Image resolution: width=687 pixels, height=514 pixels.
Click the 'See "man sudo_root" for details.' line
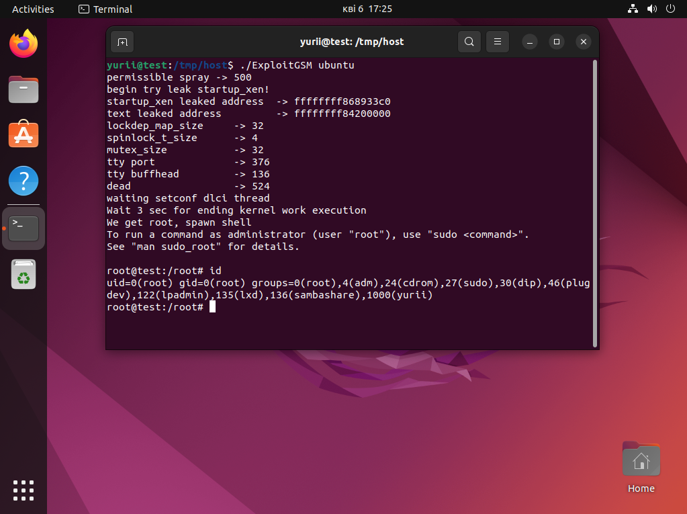pos(203,247)
